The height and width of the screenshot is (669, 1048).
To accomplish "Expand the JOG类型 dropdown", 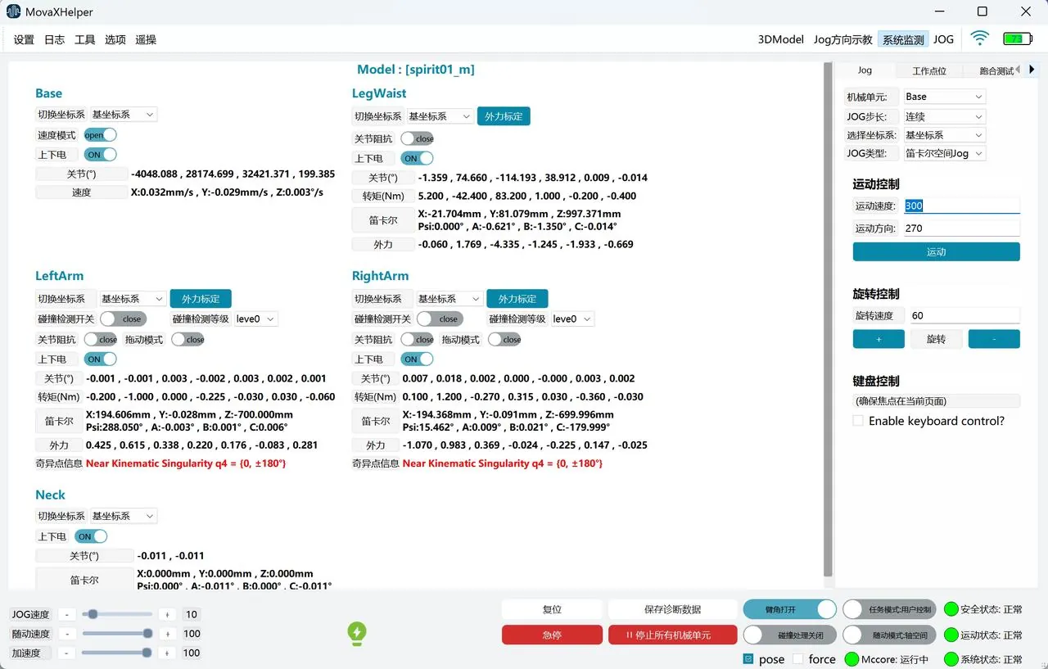I will tap(943, 153).
